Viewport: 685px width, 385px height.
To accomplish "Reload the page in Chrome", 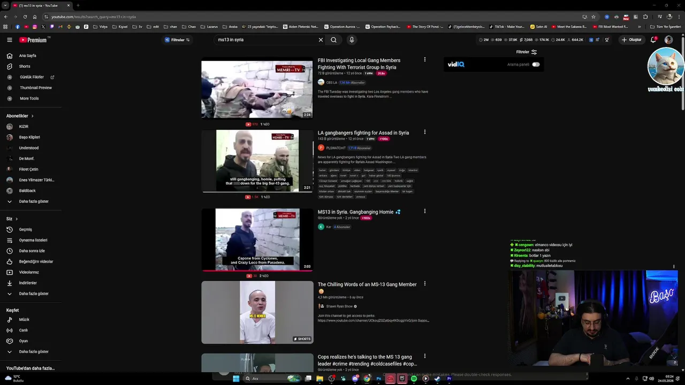I will (x=25, y=17).
